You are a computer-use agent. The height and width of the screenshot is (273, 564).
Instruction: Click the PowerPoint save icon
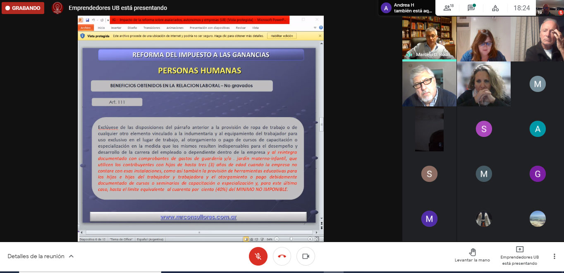click(x=87, y=20)
